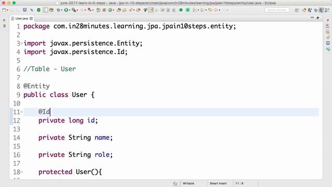Toggle Skip All Breakpoints
The image size is (332, 187).
32,10
